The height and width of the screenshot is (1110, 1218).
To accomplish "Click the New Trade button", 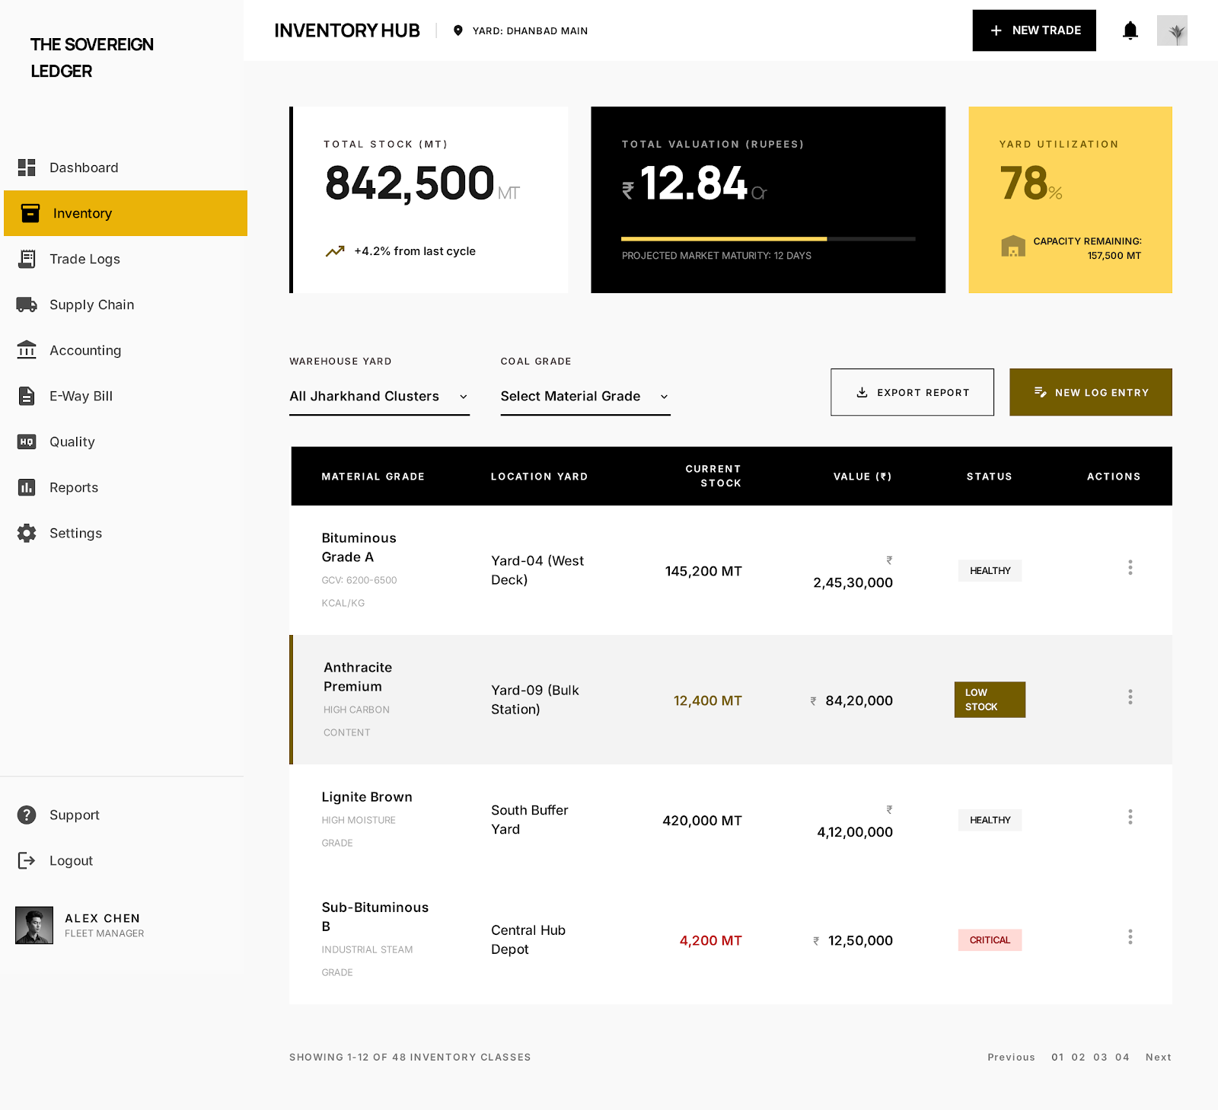I will click(1034, 30).
